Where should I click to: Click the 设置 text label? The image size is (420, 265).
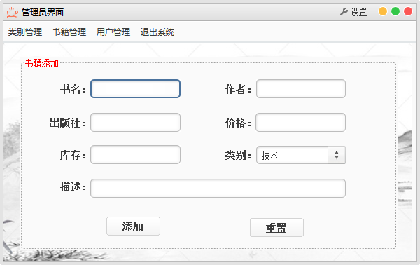pos(358,12)
